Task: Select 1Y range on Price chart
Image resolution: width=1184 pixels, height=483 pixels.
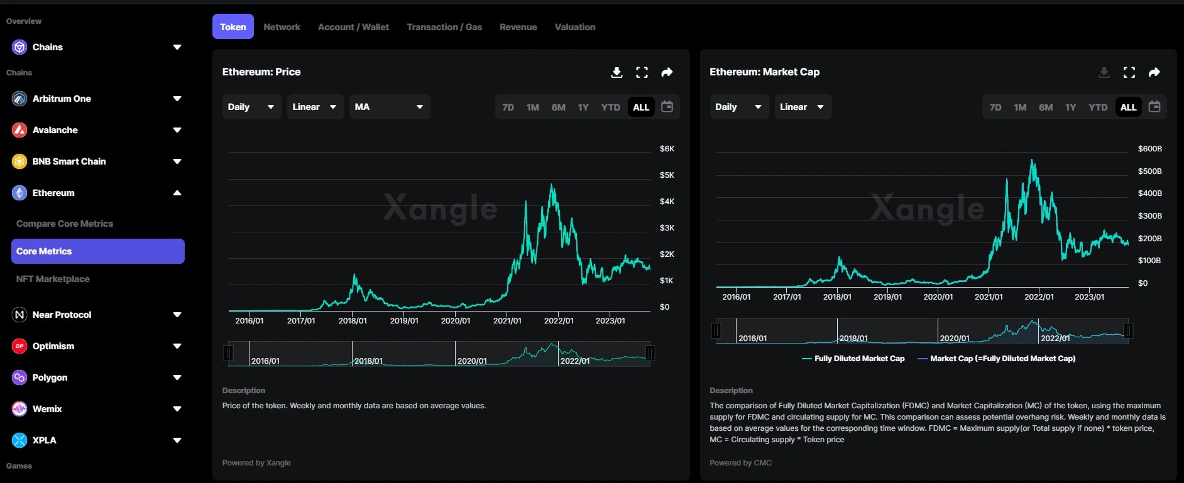Action: 583,107
